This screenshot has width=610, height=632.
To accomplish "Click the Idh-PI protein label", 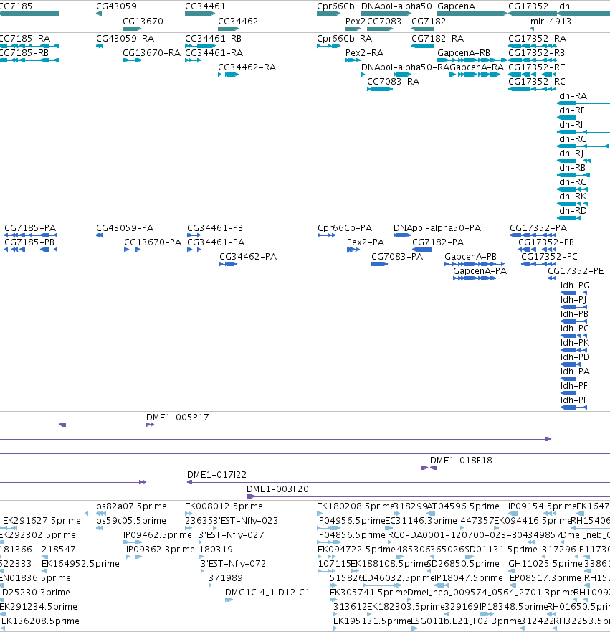I will click(x=573, y=400).
